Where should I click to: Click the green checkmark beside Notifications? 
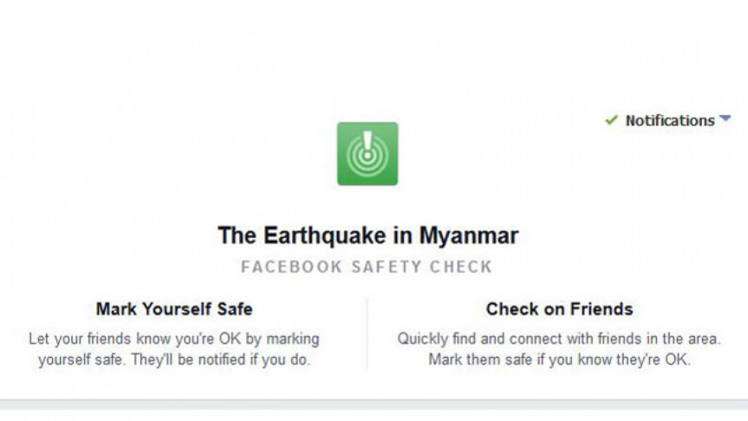pos(611,120)
